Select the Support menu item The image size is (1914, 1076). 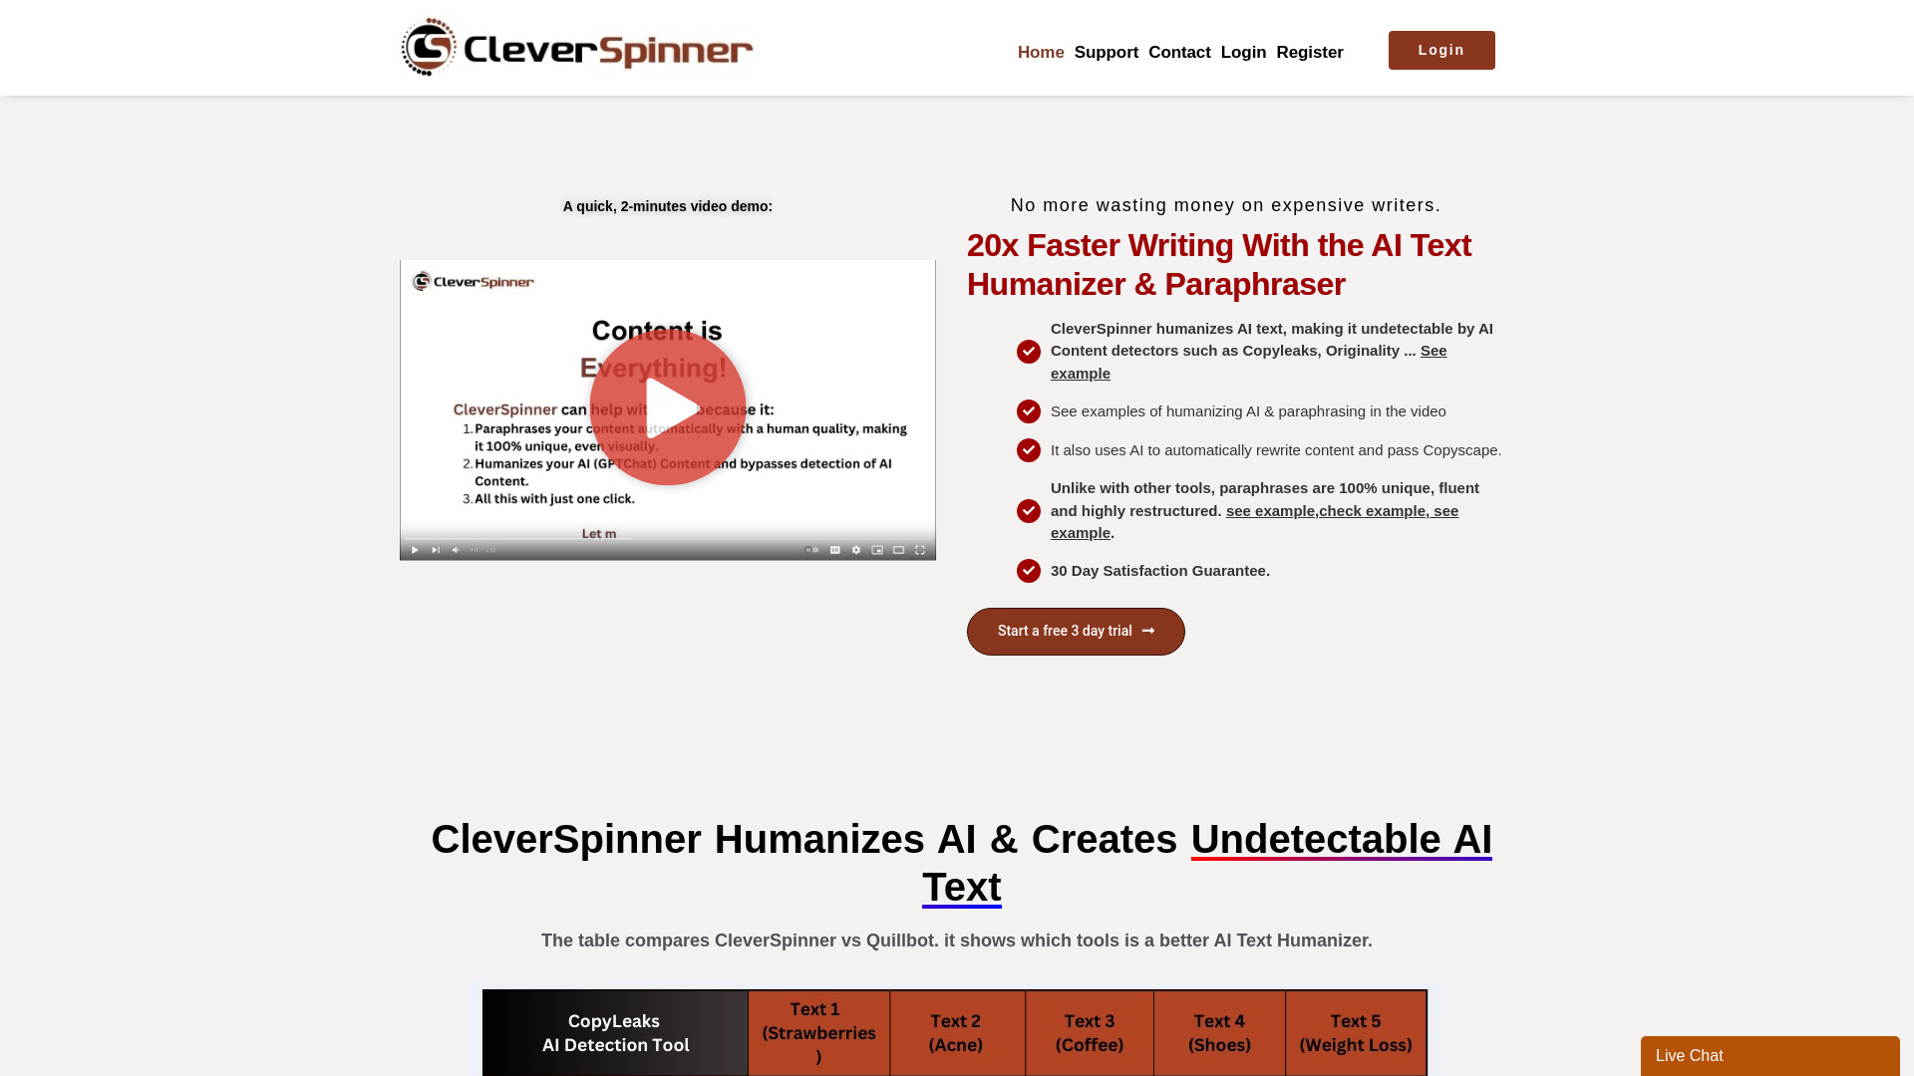(1107, 53)
